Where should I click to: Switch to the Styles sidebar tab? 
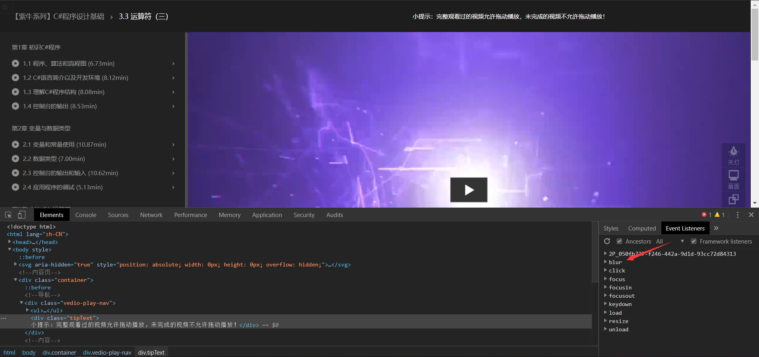tap(611, 228)
